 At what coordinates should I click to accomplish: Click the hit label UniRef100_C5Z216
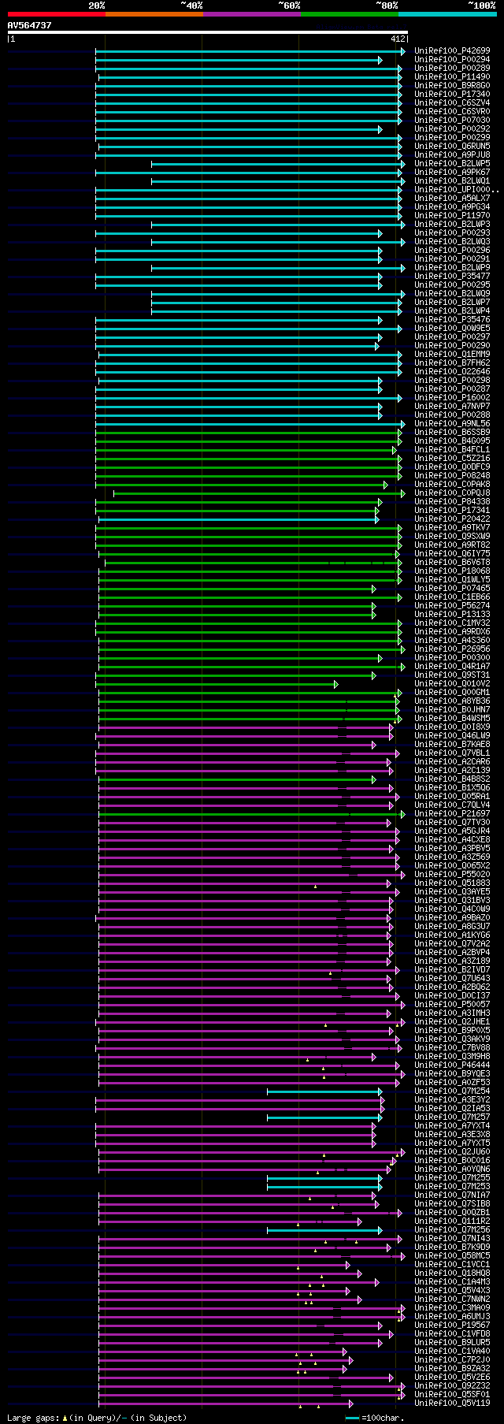coord(452,459)
